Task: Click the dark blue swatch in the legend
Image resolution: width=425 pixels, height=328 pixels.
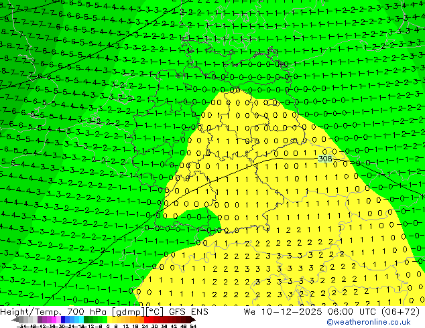Action: pos(63,319)
